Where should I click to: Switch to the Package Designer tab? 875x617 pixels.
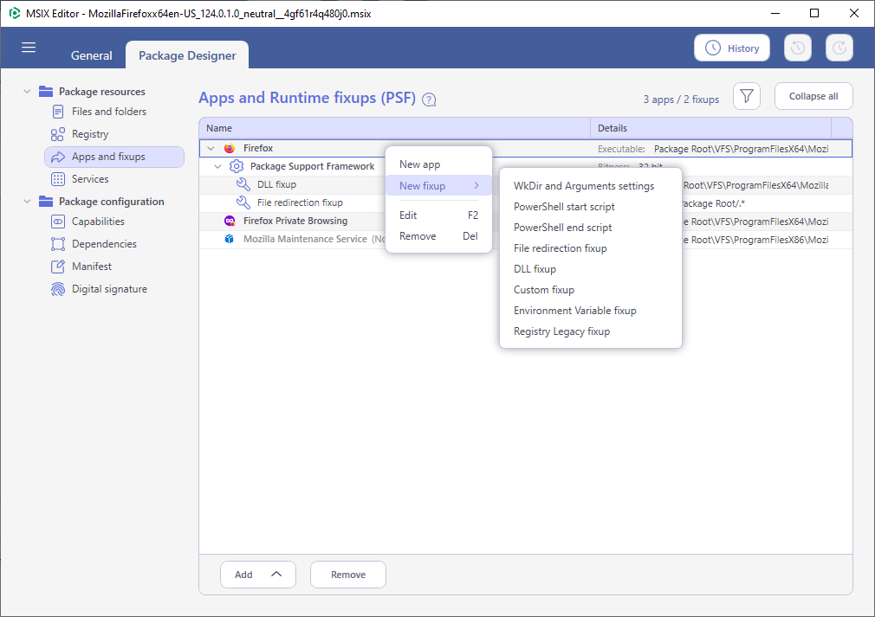(187, 55)
